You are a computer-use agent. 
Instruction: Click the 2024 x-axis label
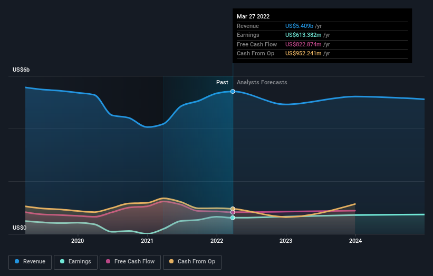click(355, 241)
